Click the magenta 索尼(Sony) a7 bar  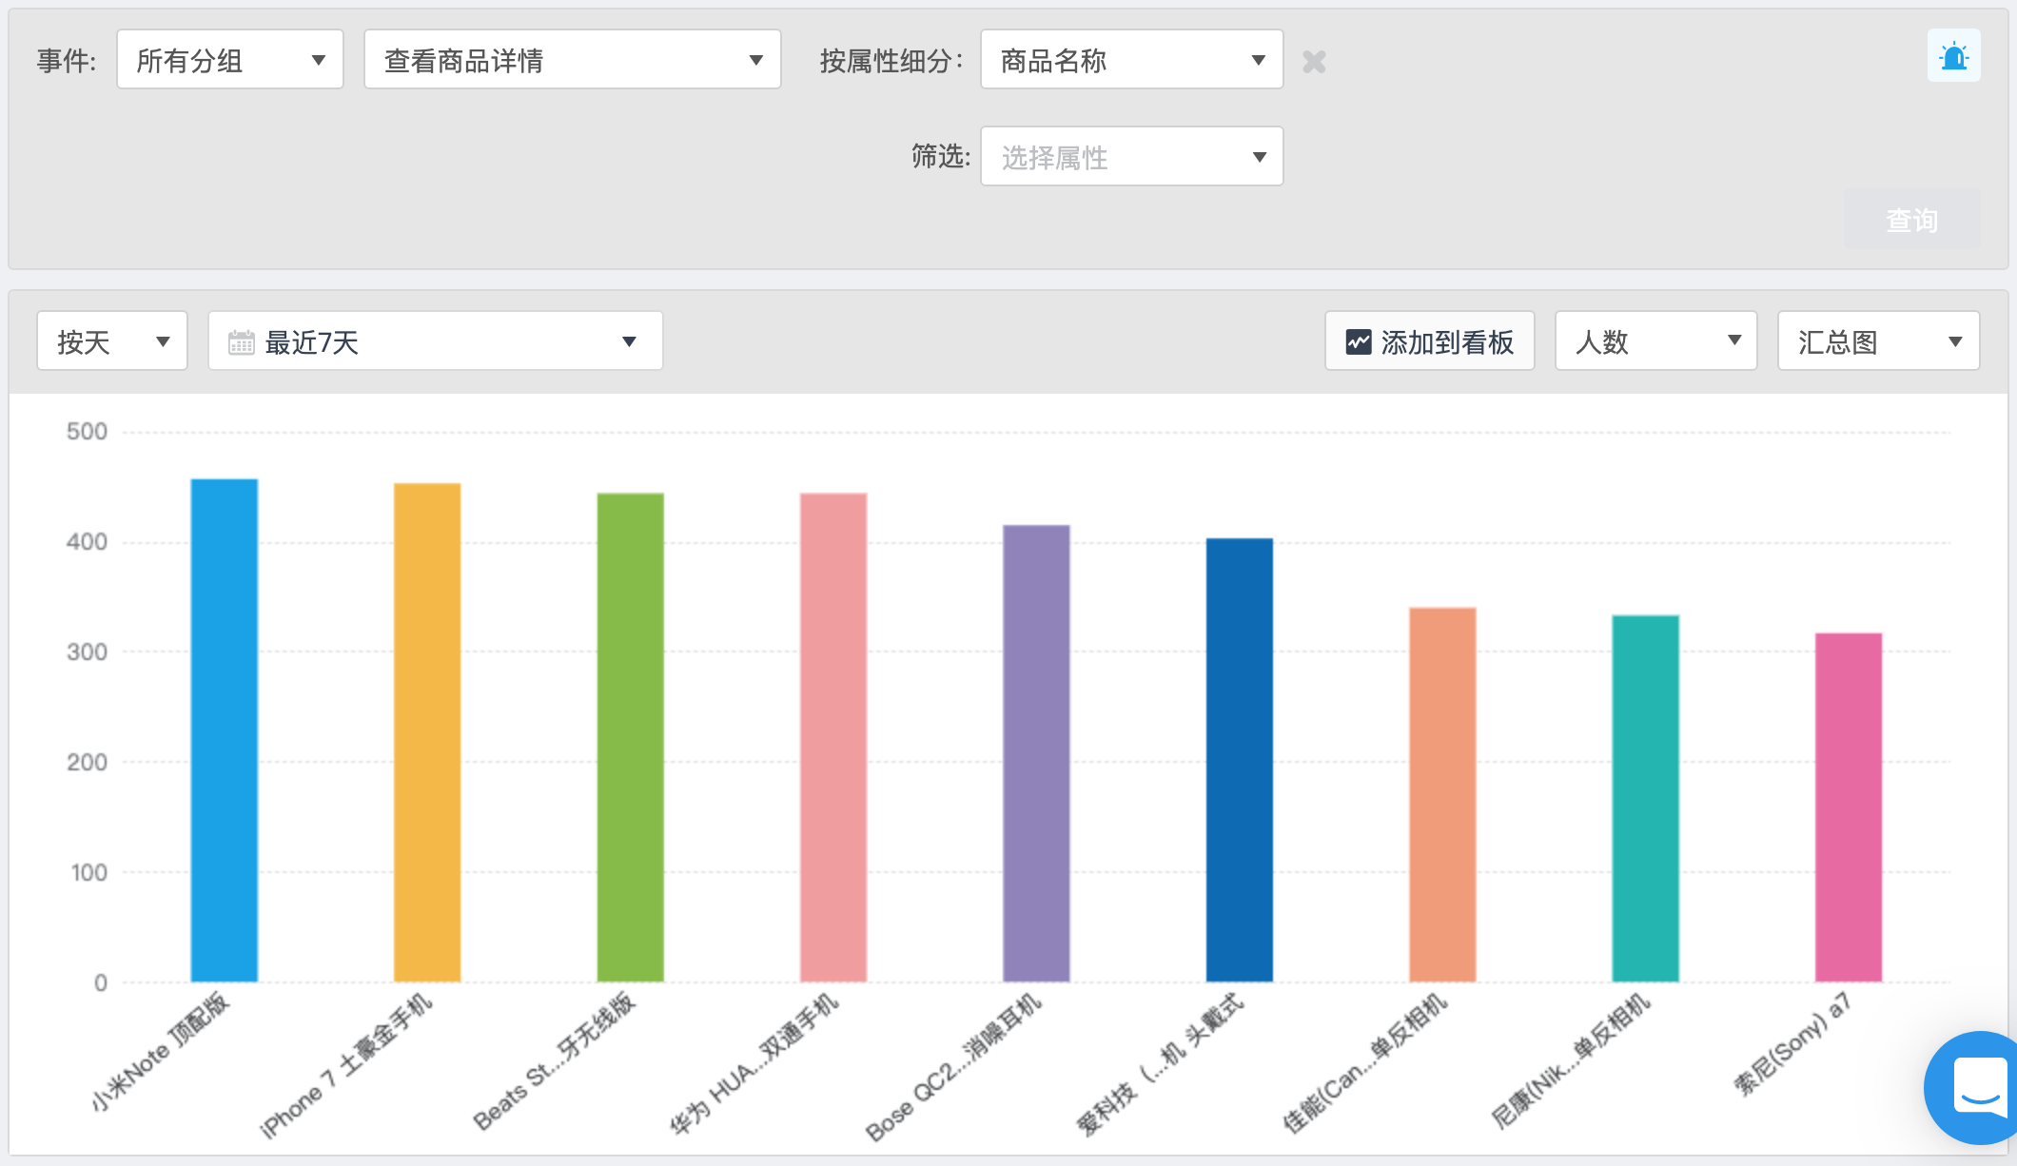[1849, 807]
